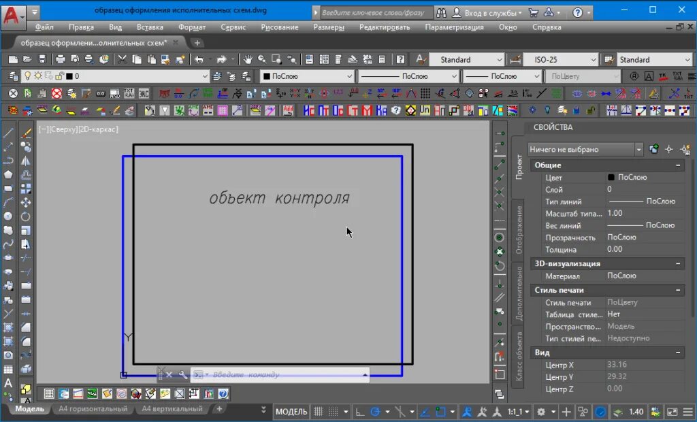Activate the Pan hand tool
The height and width of the screenshot is (422, 697).
tap(248, 60)
